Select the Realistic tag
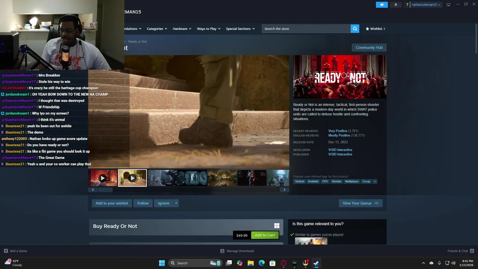 click(313, 182)
